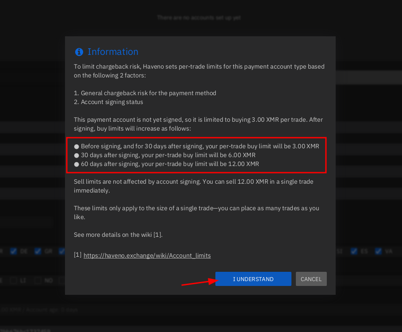Click the [1] reference marker before the URL

tap(77, 255)
